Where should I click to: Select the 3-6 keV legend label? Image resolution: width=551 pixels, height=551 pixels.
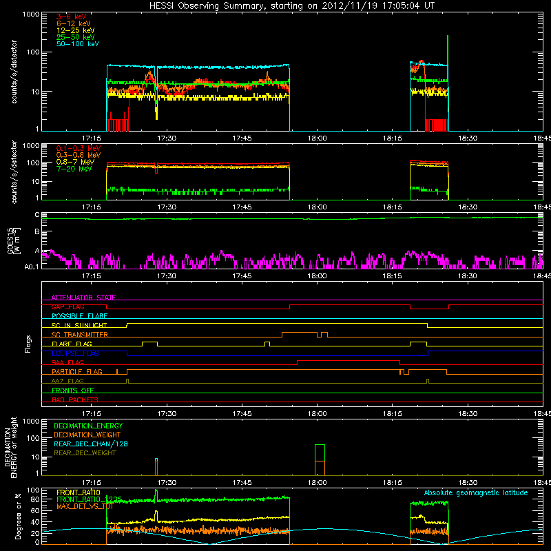[x=72, y=17]
